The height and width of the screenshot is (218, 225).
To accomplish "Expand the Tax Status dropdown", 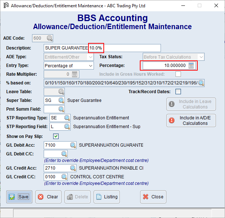I will [201, 57].
